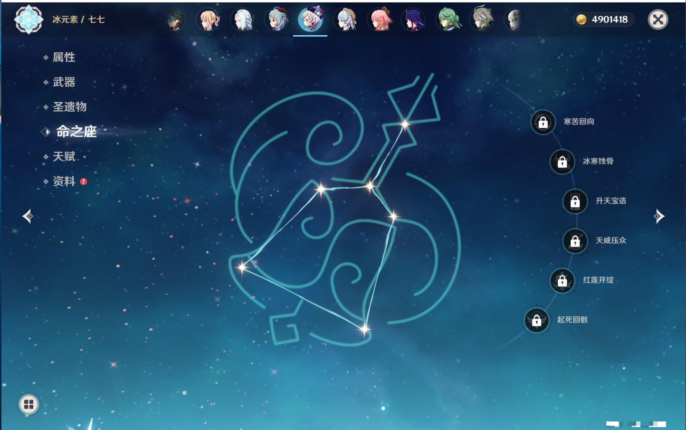Viewport: 686px width, 430px height.
Task: Open the locked 升天宝诰 constellation node
Action: (x=575, y=201)
